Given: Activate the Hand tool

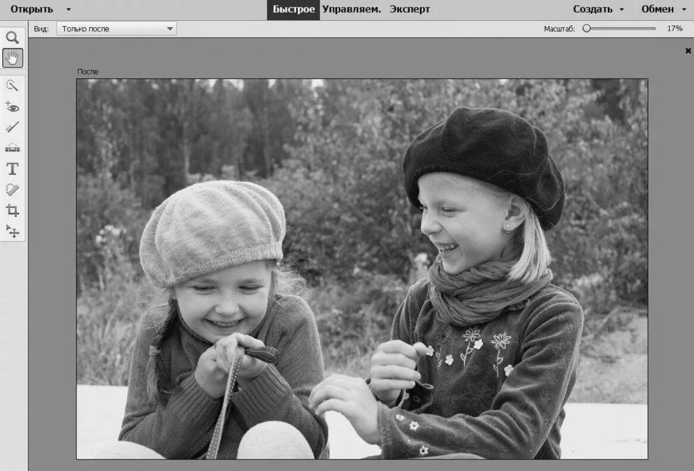Looking at the screenshot, I should click(13, 57).
